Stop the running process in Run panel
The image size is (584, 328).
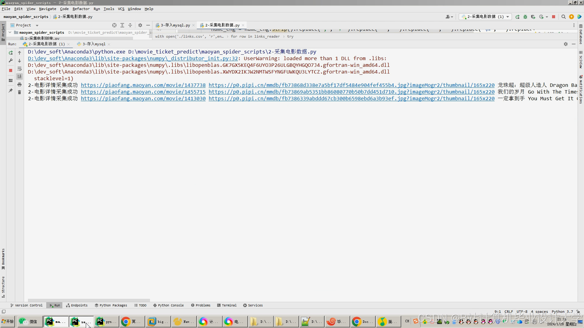coord(11,70)
